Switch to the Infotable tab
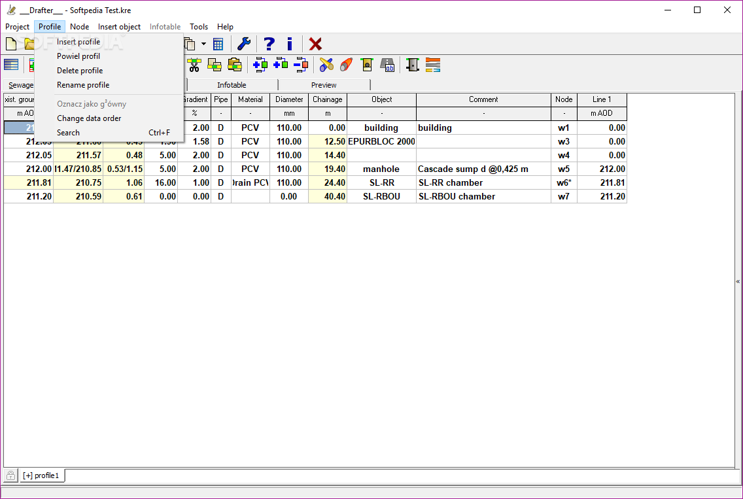Viewport: 743px width, 499px height. coord(232,85)
